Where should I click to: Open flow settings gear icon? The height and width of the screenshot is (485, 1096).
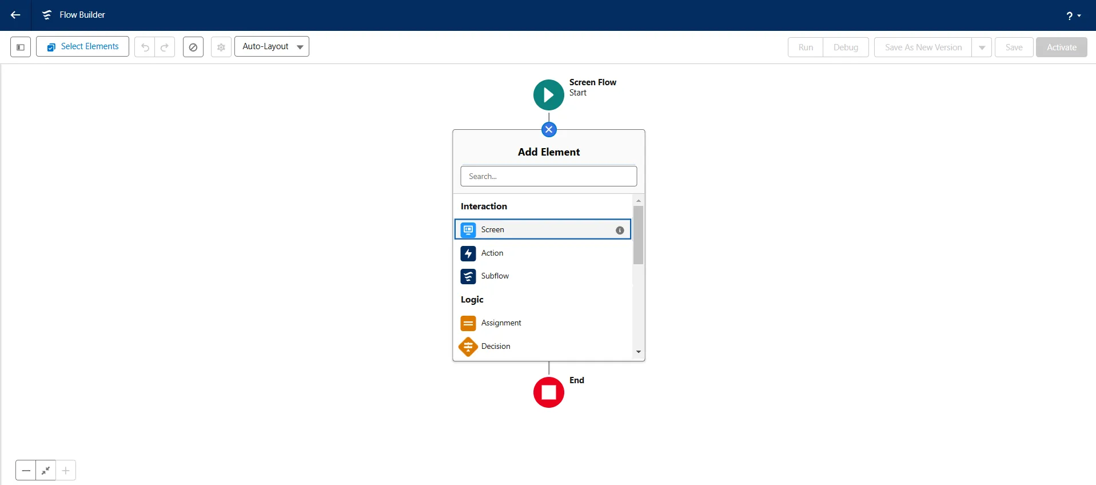coord(221,47)
